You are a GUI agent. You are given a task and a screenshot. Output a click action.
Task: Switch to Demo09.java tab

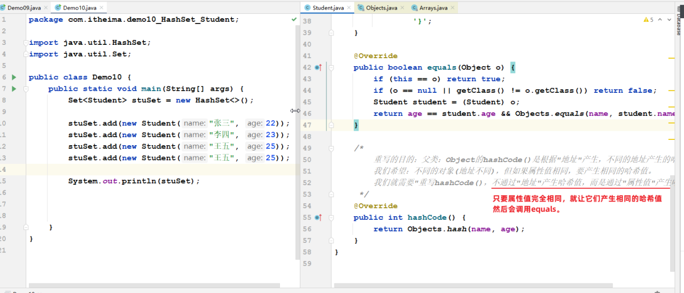tap(24, 8)
